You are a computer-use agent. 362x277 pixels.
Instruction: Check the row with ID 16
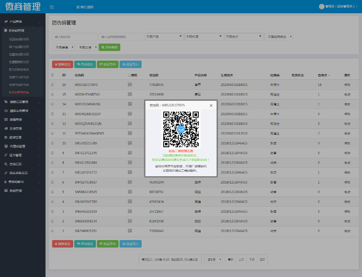pos(52,85)
